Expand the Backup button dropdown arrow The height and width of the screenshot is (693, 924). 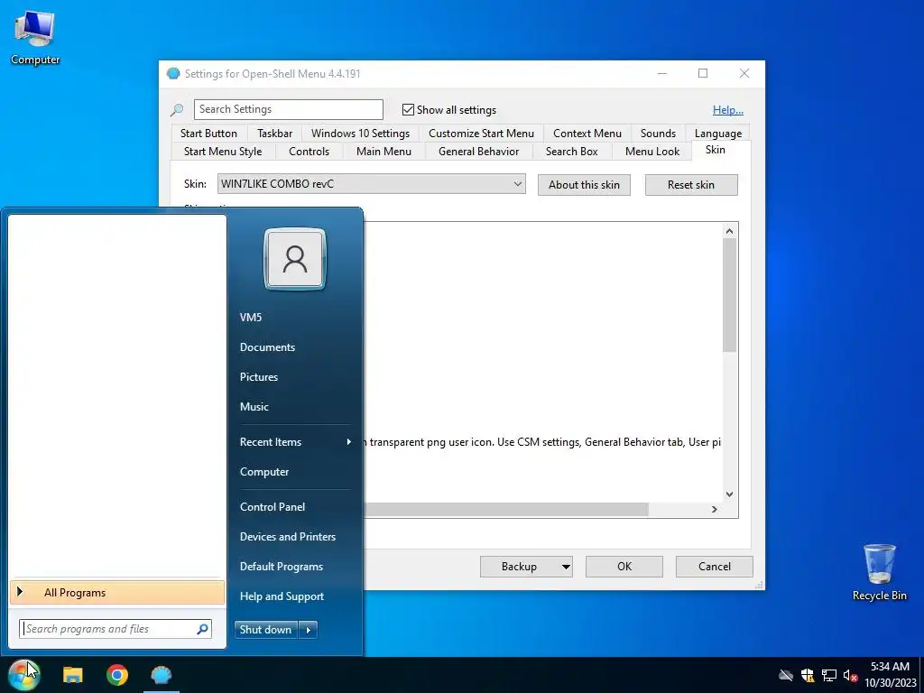566,567
